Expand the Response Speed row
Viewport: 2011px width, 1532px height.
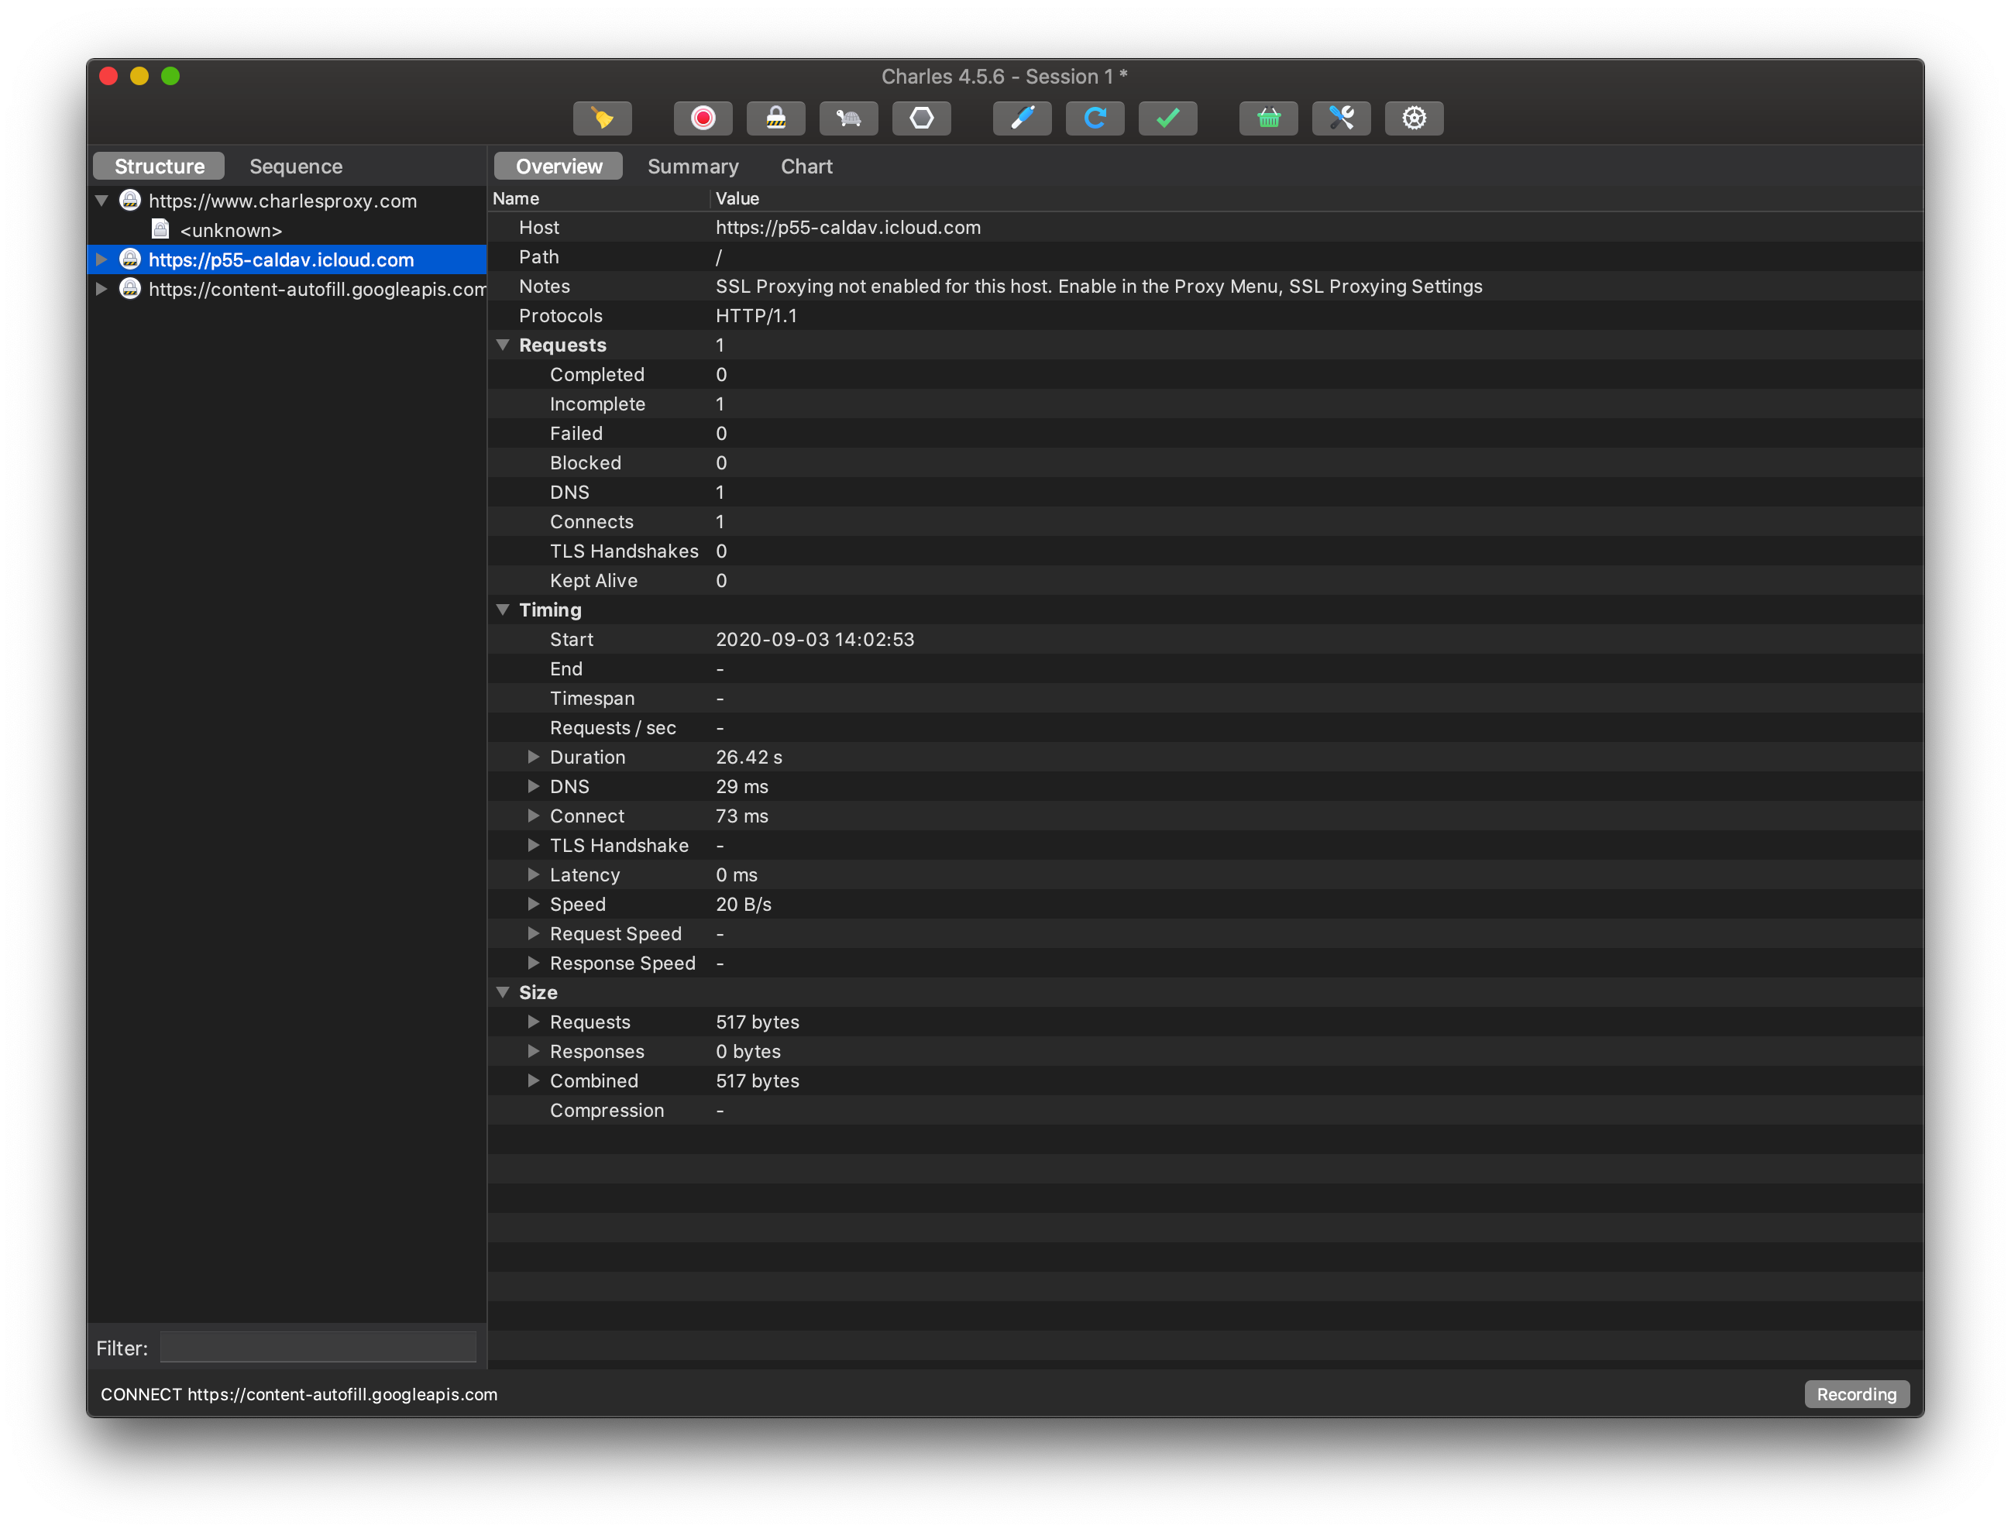[x=534, y=963]
